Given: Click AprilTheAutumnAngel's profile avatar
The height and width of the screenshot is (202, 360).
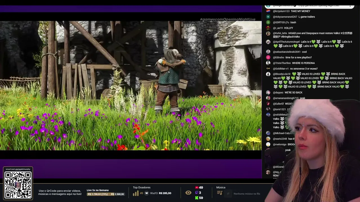Looking at the screenshot, I should point(268,42).
